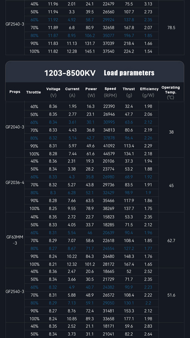Select the Props column header
This screenshot has height=338, width=190.
[x=15, y=92]
